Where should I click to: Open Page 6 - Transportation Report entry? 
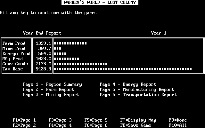coord(138,95)
